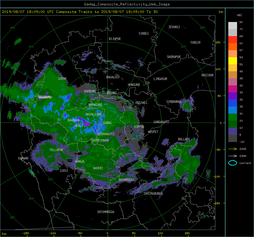Image resolution: width=254 pixels, height=237 pixels.
Task: Click the SIRSI city label
Action: (x=64, y=171)
